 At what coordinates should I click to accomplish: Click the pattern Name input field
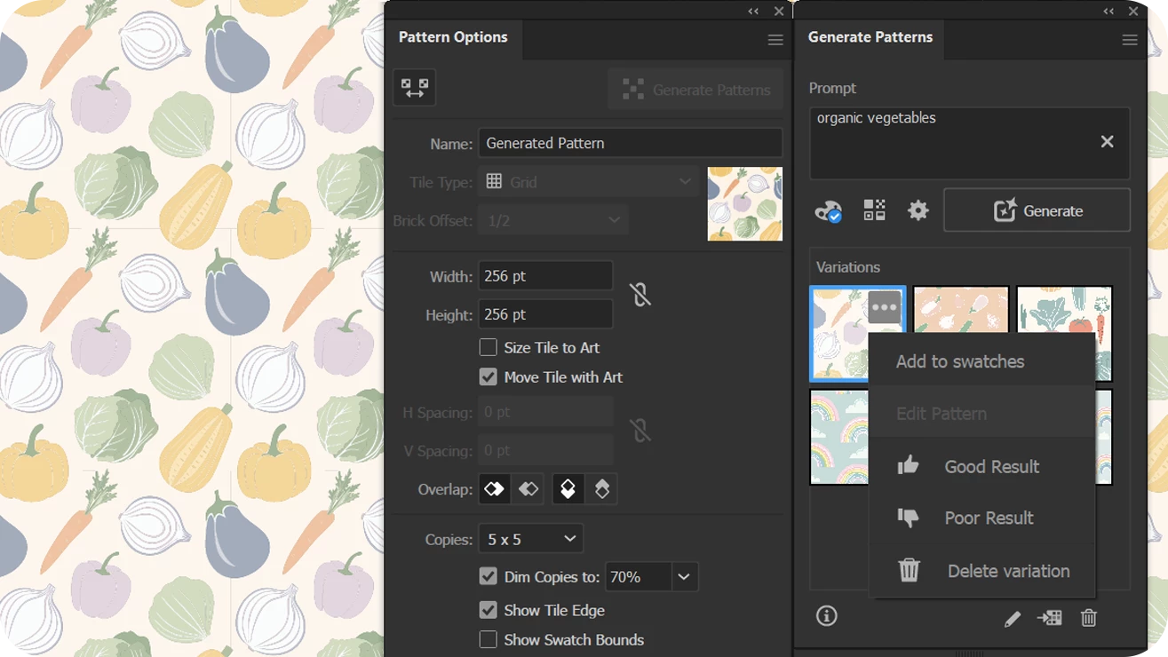tap(631, 143)
